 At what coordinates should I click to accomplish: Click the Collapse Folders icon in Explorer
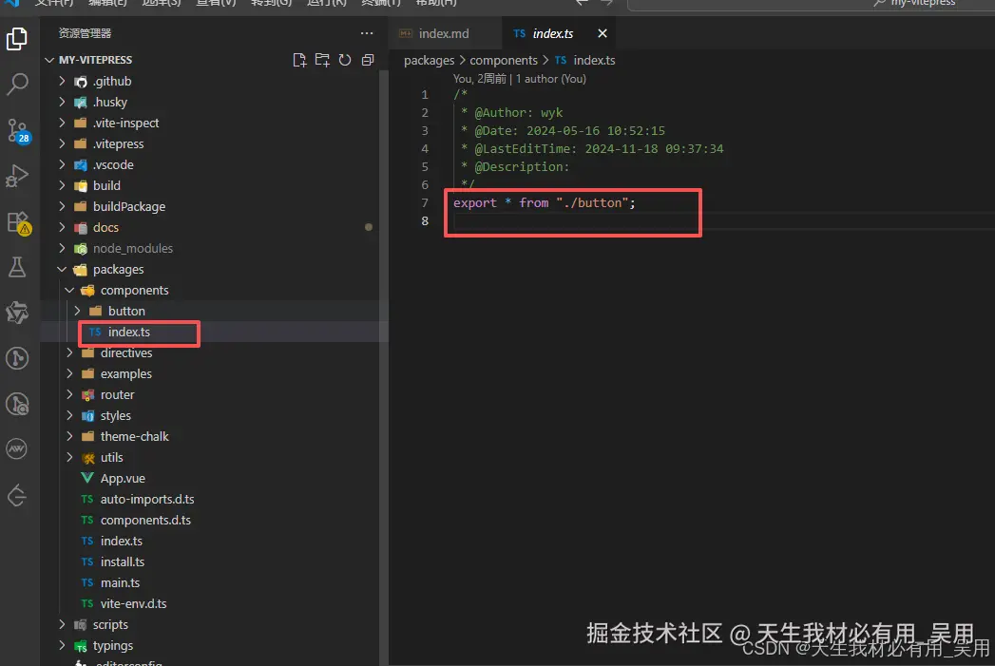point(368,59)
